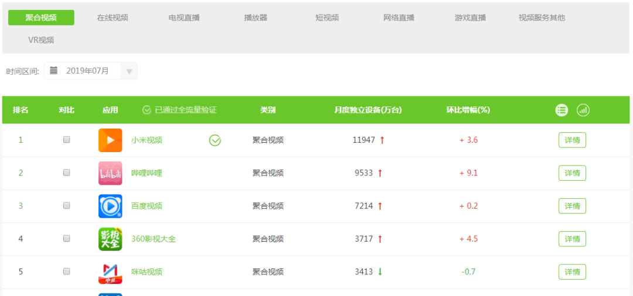The height and width of the screenshot is (296, 633).
Task: Open the 360影视大全 name link
Action: (x=154, y=239)
